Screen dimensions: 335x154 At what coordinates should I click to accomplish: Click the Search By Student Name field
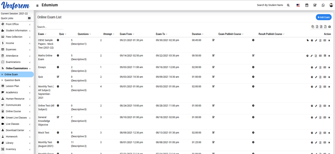[x=270, y=5]
